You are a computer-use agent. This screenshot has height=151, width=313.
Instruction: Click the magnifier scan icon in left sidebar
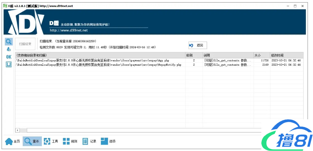pos(9,42)
